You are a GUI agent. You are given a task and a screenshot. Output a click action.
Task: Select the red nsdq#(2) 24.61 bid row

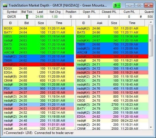point(38,64)
